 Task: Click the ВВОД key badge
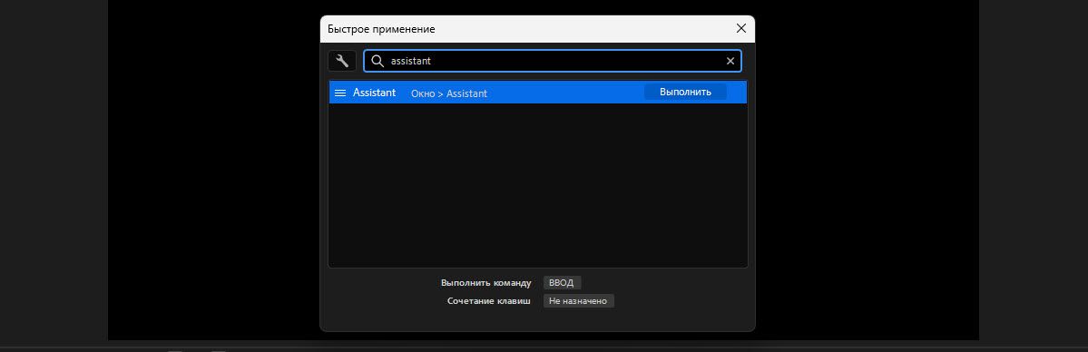click(x=562, y=282)
